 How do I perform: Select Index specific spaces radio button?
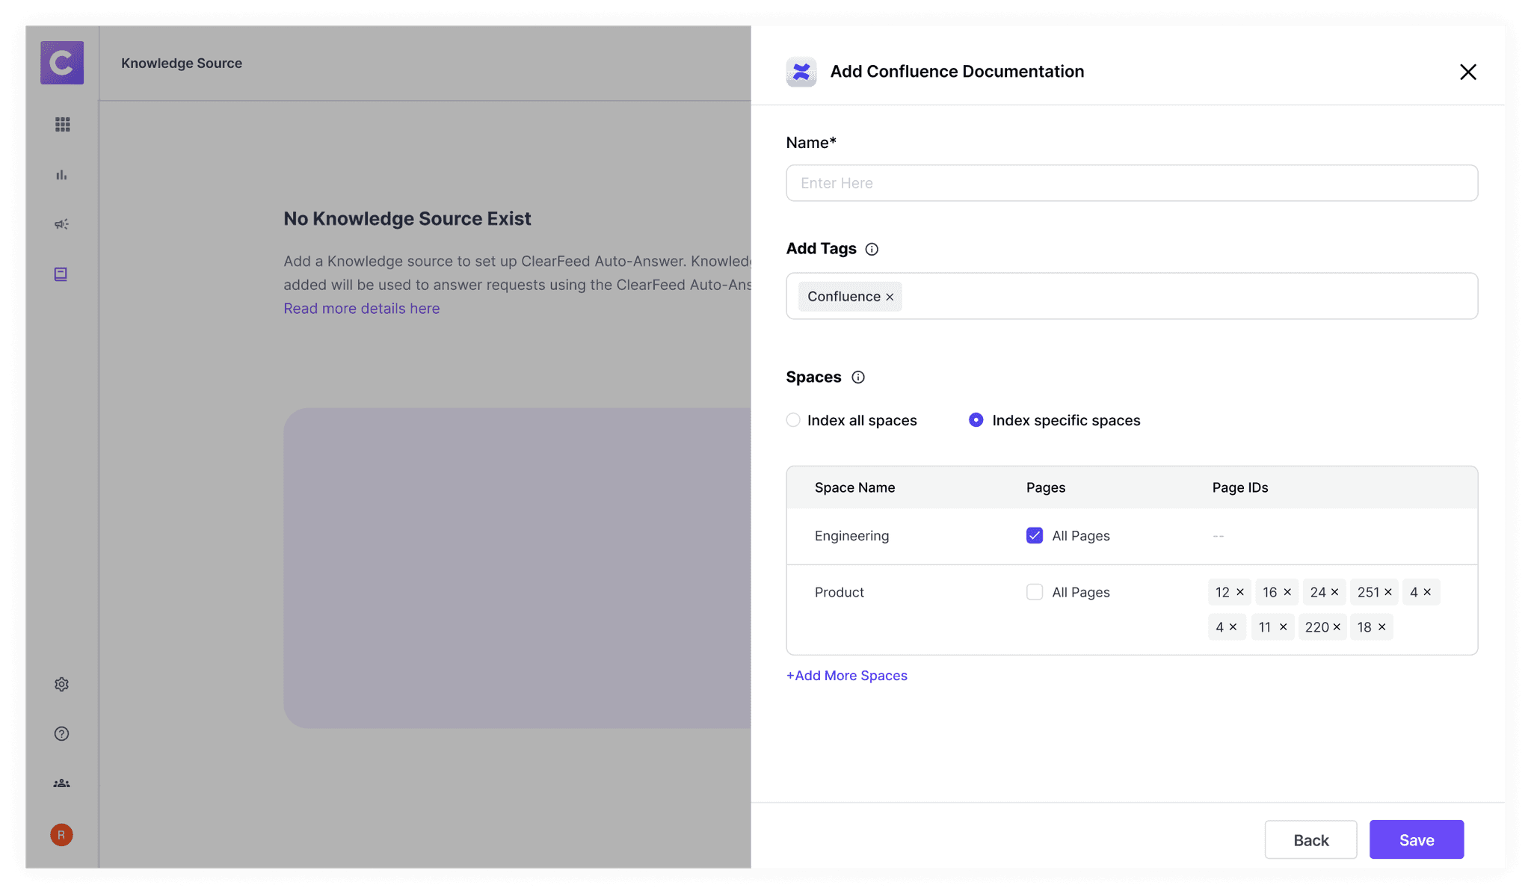pyautogui.click(x=976, y=420)
